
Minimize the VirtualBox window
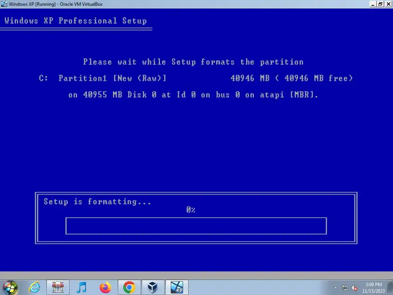click(x=373, y=4)
